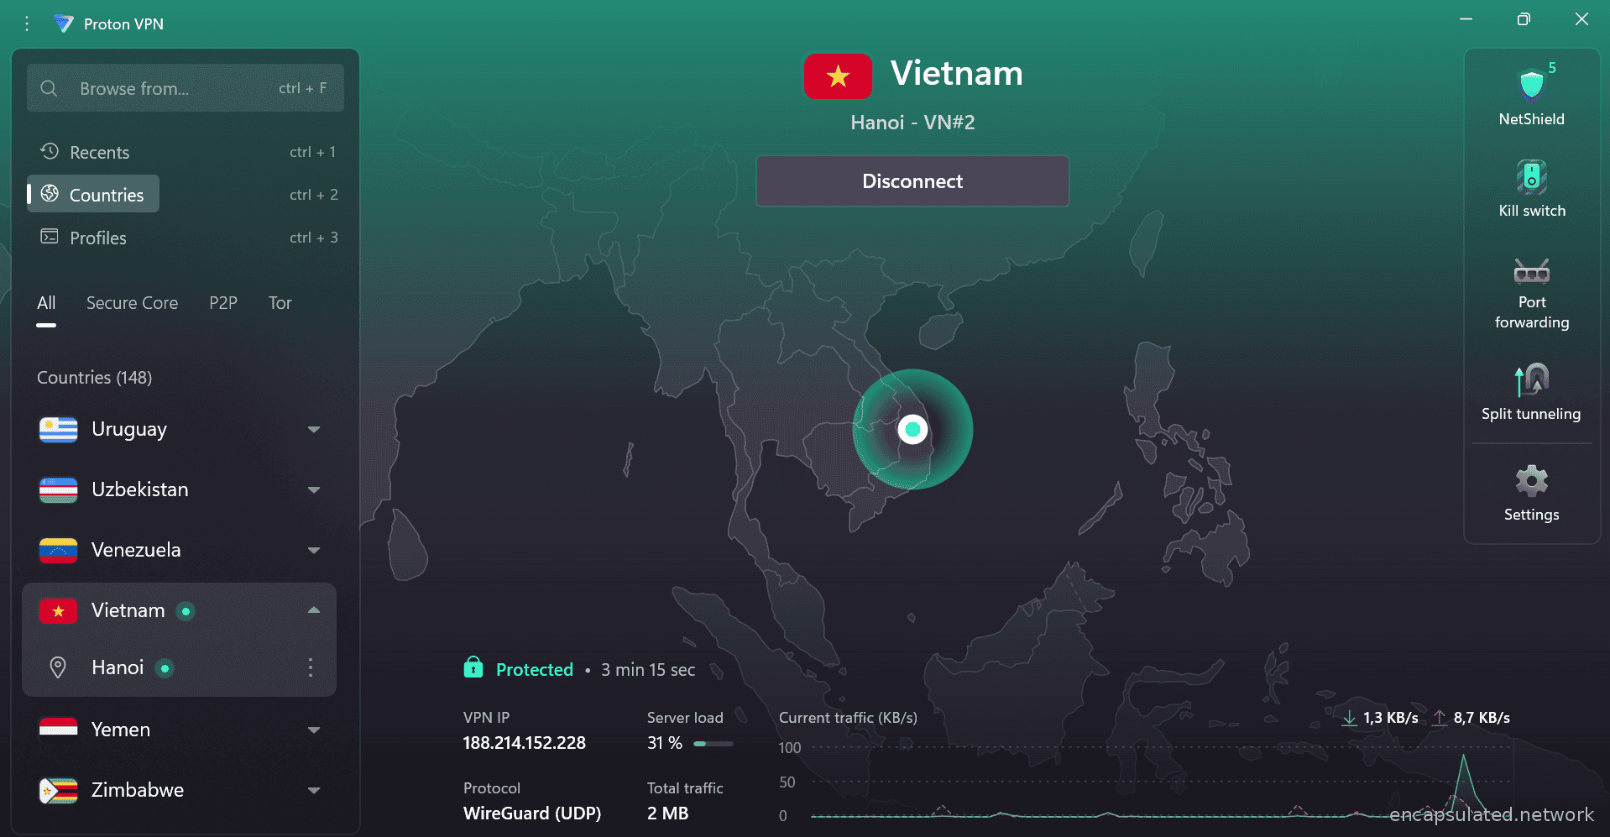Click the Hanoi location pin icon
The image size is (1610, 837).
58,667
